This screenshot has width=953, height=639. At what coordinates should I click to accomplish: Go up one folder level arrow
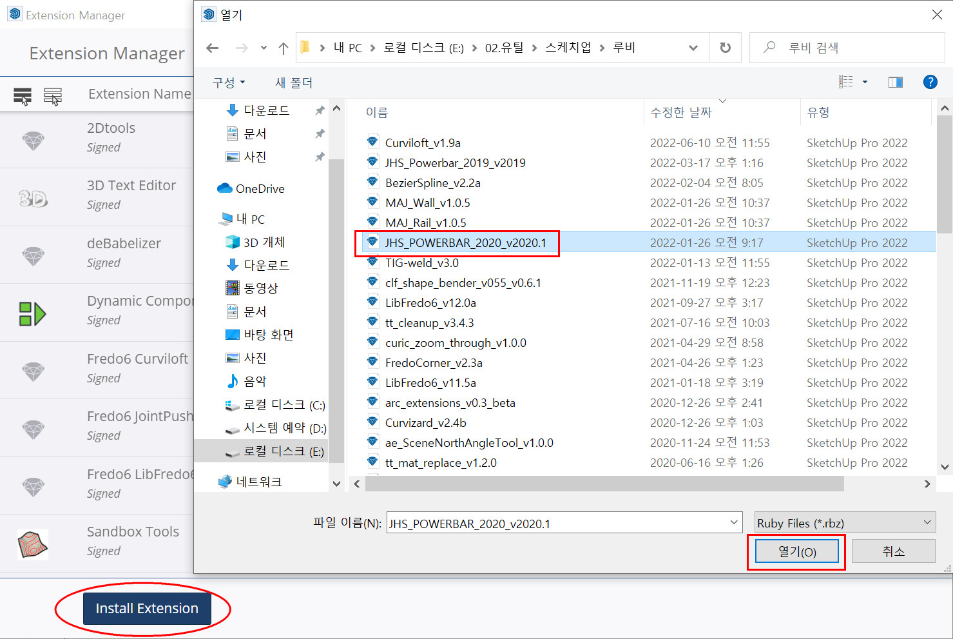[283, 48]
